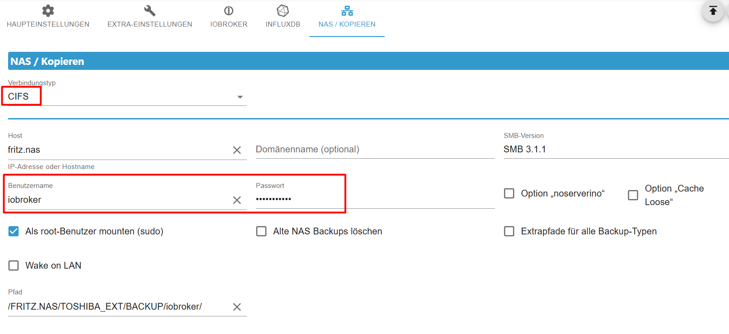
Task: Click the wrench icon above Extra-Einstellungen
Action: pyautogui.click(x=150, y=11)
